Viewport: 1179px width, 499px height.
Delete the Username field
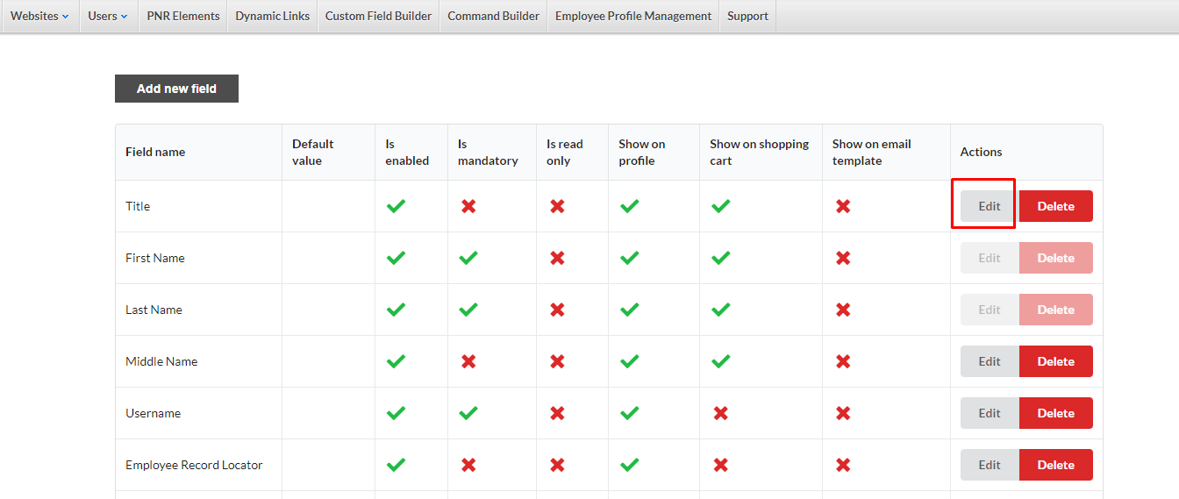[x=1055, y=413]
